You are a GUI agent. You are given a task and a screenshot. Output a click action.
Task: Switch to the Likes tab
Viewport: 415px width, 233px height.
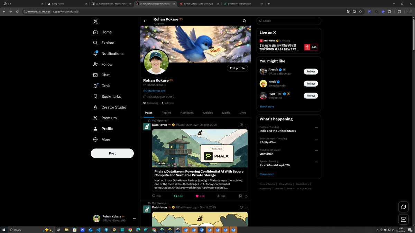coord(243,113)
